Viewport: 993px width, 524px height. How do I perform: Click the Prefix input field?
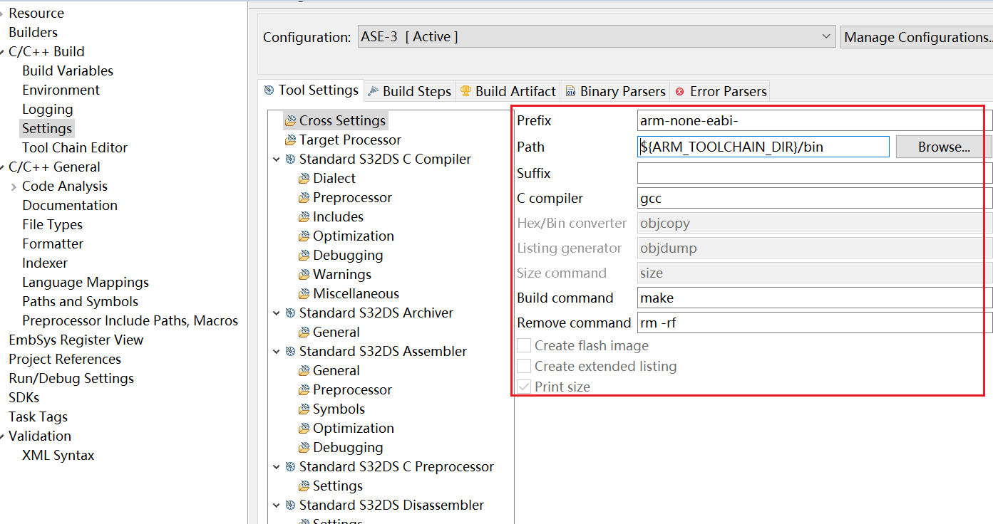(815, 120)
